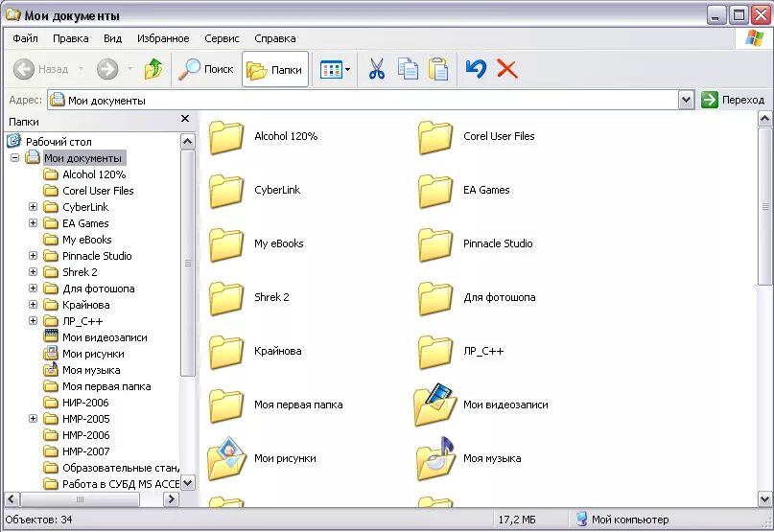Select EA Games folder icon in file pane
Screen dimensions: 774x532
point(434,191)
